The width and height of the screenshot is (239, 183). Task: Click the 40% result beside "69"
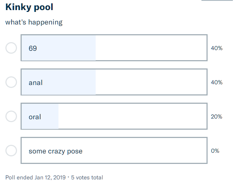217,48
